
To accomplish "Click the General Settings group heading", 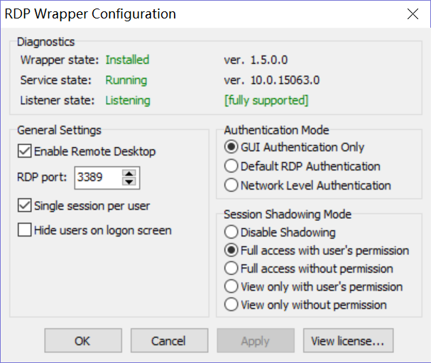I will 59,130.
